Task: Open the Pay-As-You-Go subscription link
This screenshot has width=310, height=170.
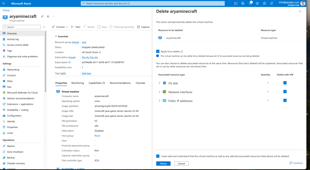Action: [90, 57]
